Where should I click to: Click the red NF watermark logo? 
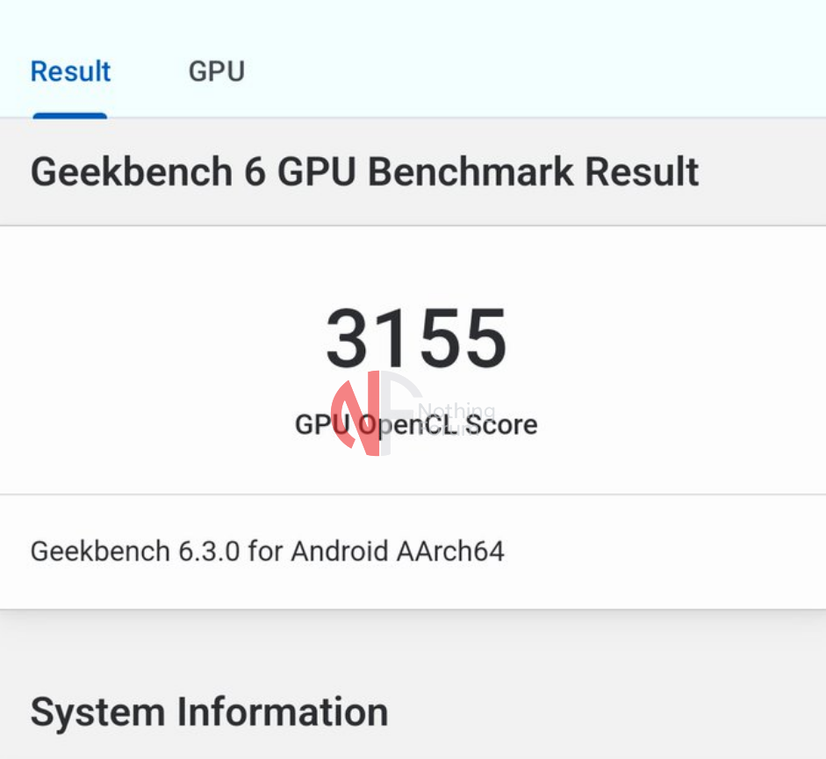click(362, 413)
